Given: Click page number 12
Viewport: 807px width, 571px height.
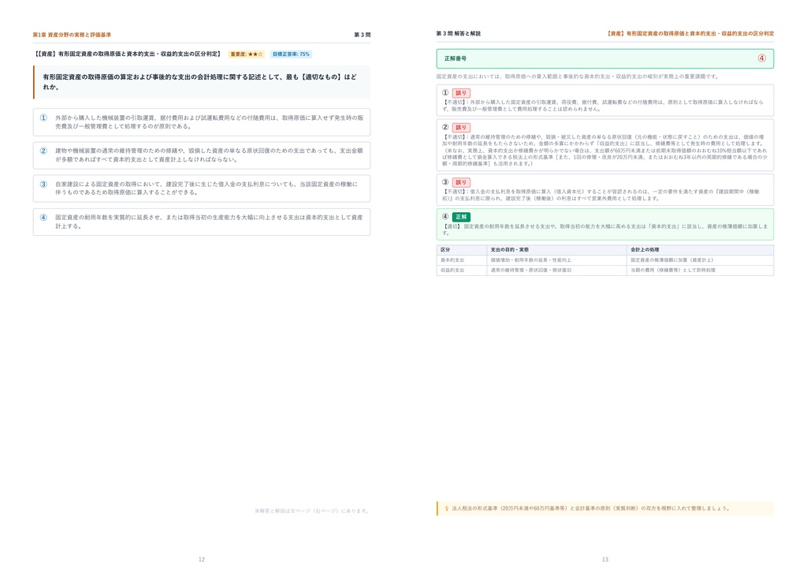Looking at the screenshot, I should (x=202, y=559).
